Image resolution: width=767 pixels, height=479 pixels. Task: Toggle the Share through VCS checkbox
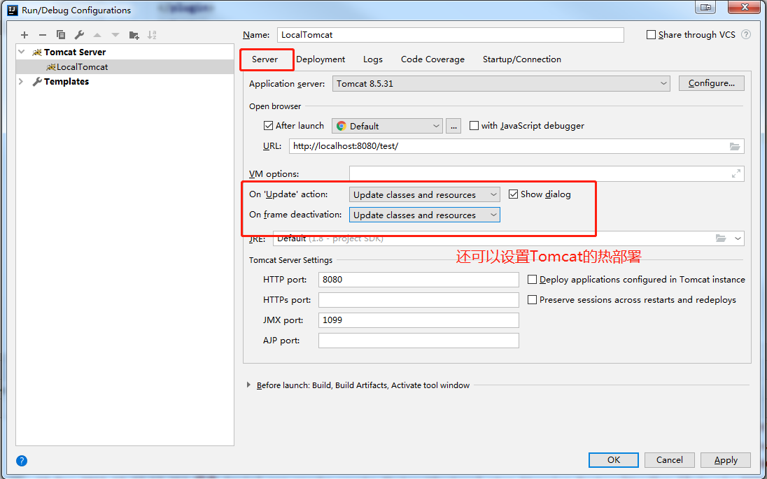(651, 35)
